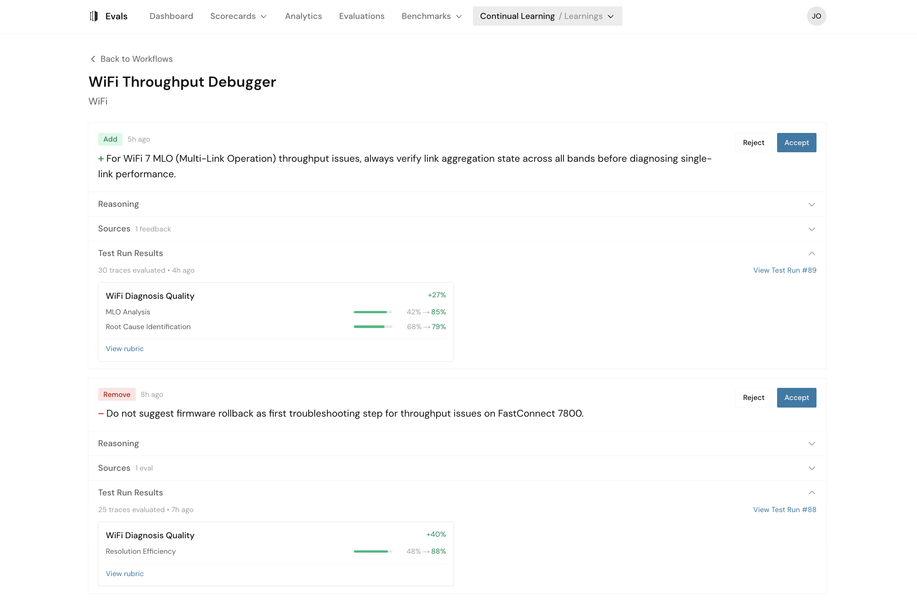
Task: Accept the Add MLO learning
Action: coord(796,143)
